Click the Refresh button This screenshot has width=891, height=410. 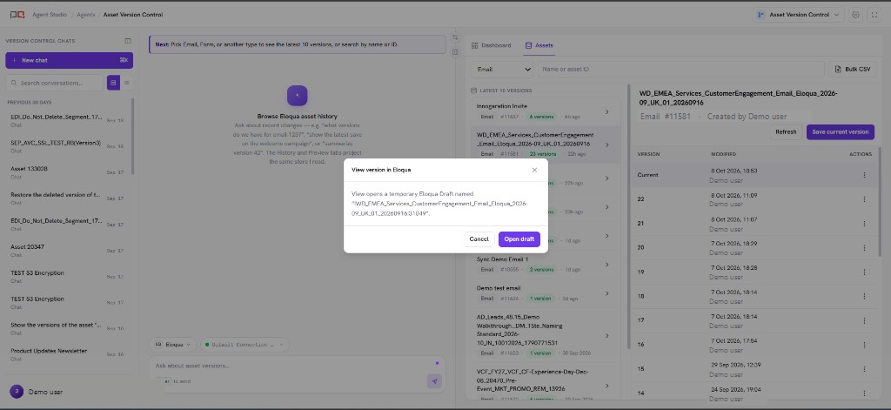point(786,132)
